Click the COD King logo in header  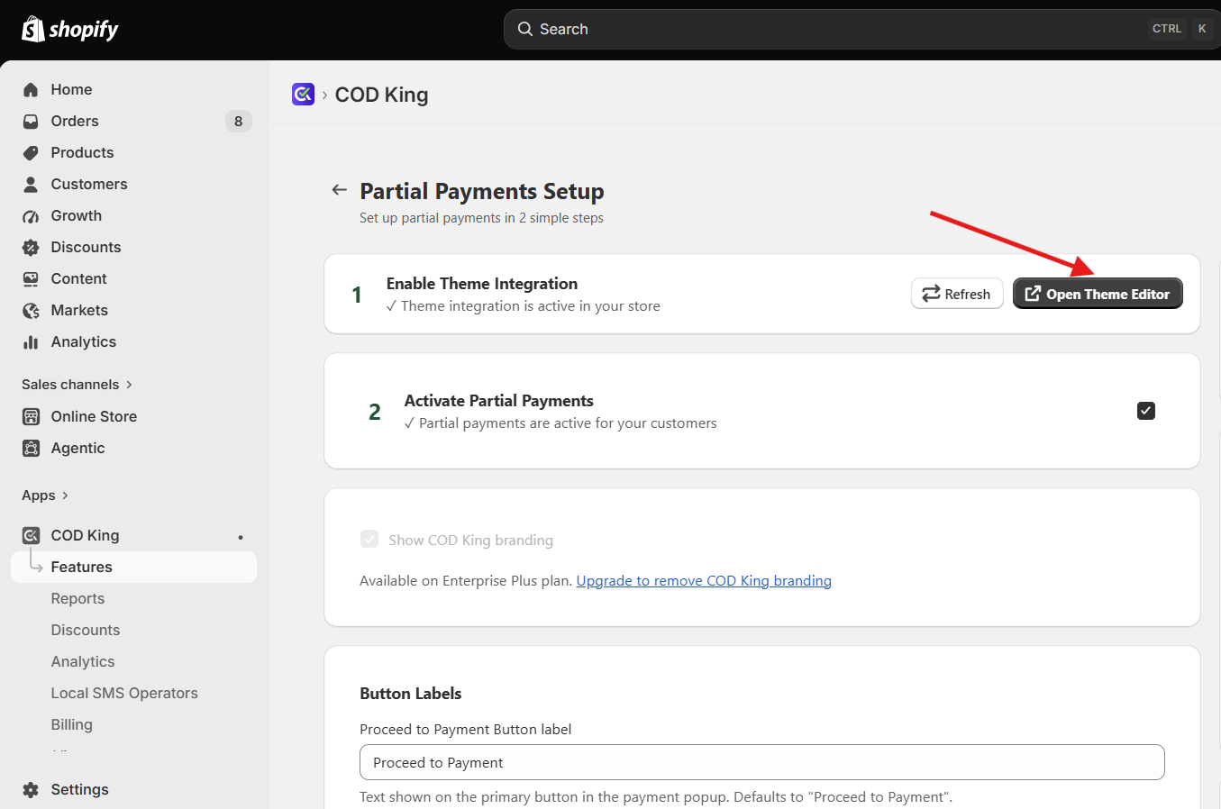pos(303,94)
